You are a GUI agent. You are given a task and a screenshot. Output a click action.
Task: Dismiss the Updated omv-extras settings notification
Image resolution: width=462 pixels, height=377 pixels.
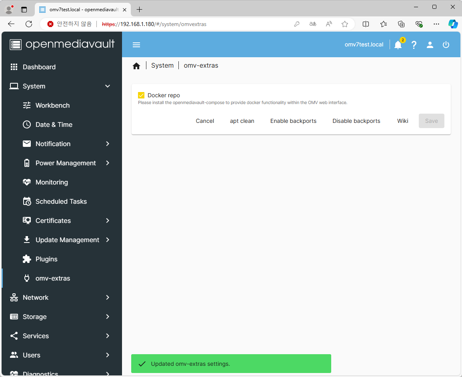point(231,364)
